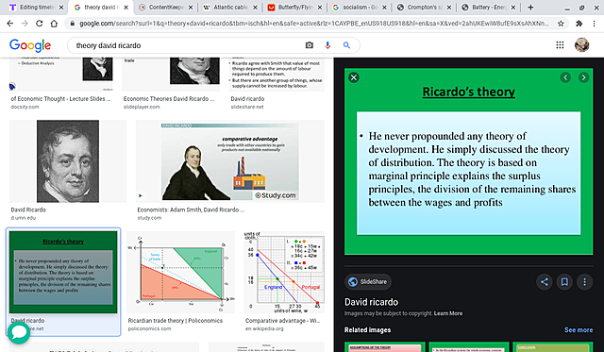Close the image preview panel
This screenshot has width=604, height=352.
[354, 77]
